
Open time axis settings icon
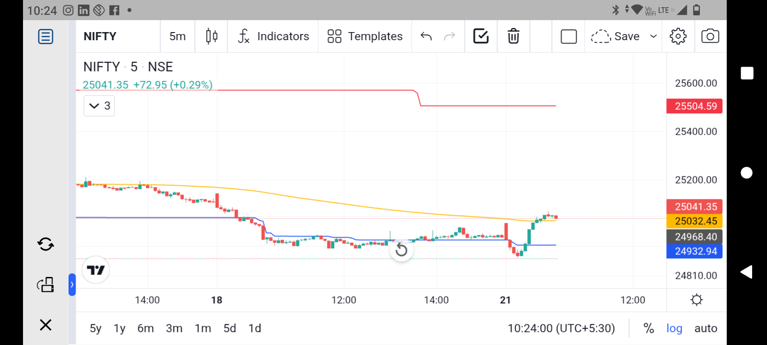coord(697,300)
